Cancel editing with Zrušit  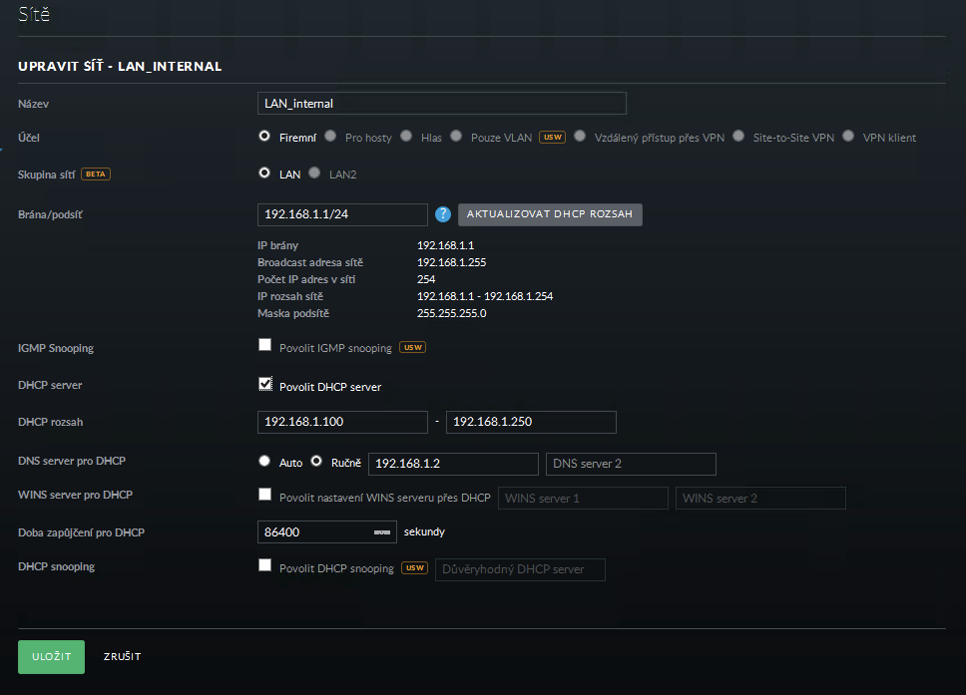[122, 657]
